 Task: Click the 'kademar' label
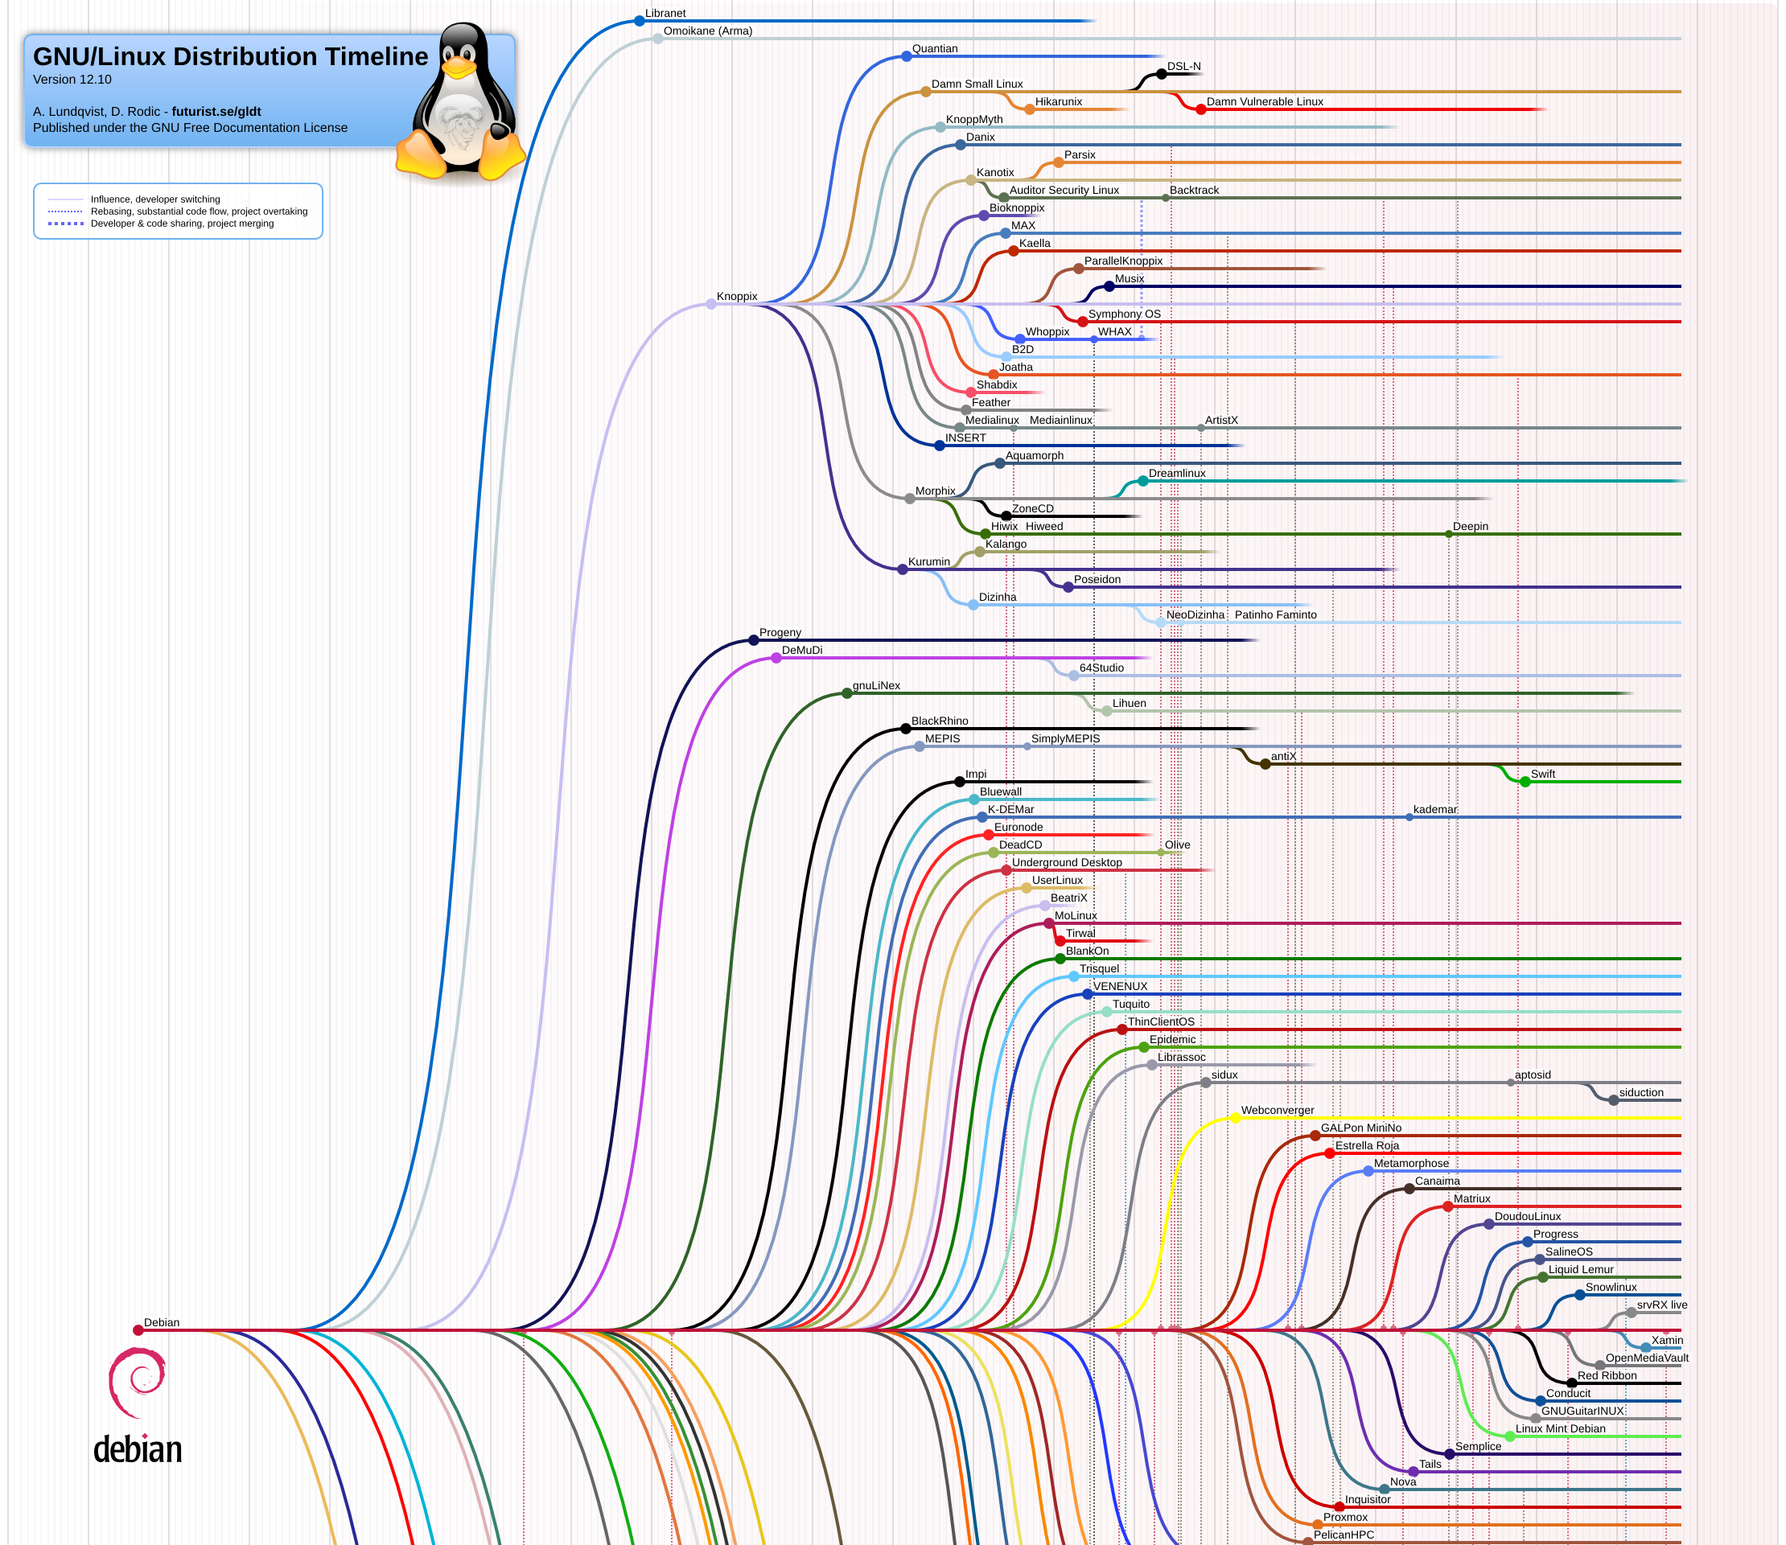pyautogui.click(x=1435, y=809)
